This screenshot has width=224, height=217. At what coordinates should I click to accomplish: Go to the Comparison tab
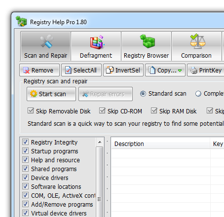coord(196,46)
